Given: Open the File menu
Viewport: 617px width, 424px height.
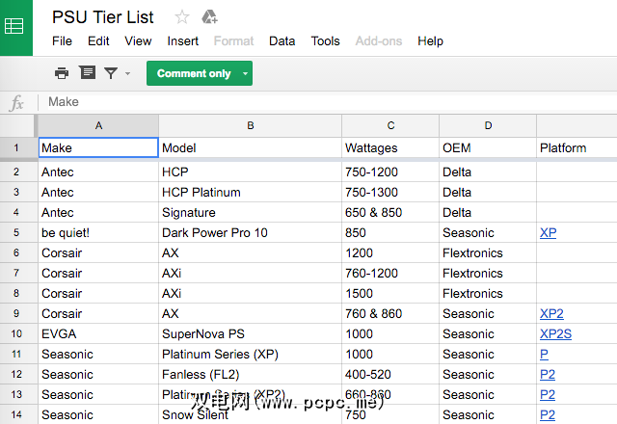Looking at the screenshot, I should [x=62, y=40].
